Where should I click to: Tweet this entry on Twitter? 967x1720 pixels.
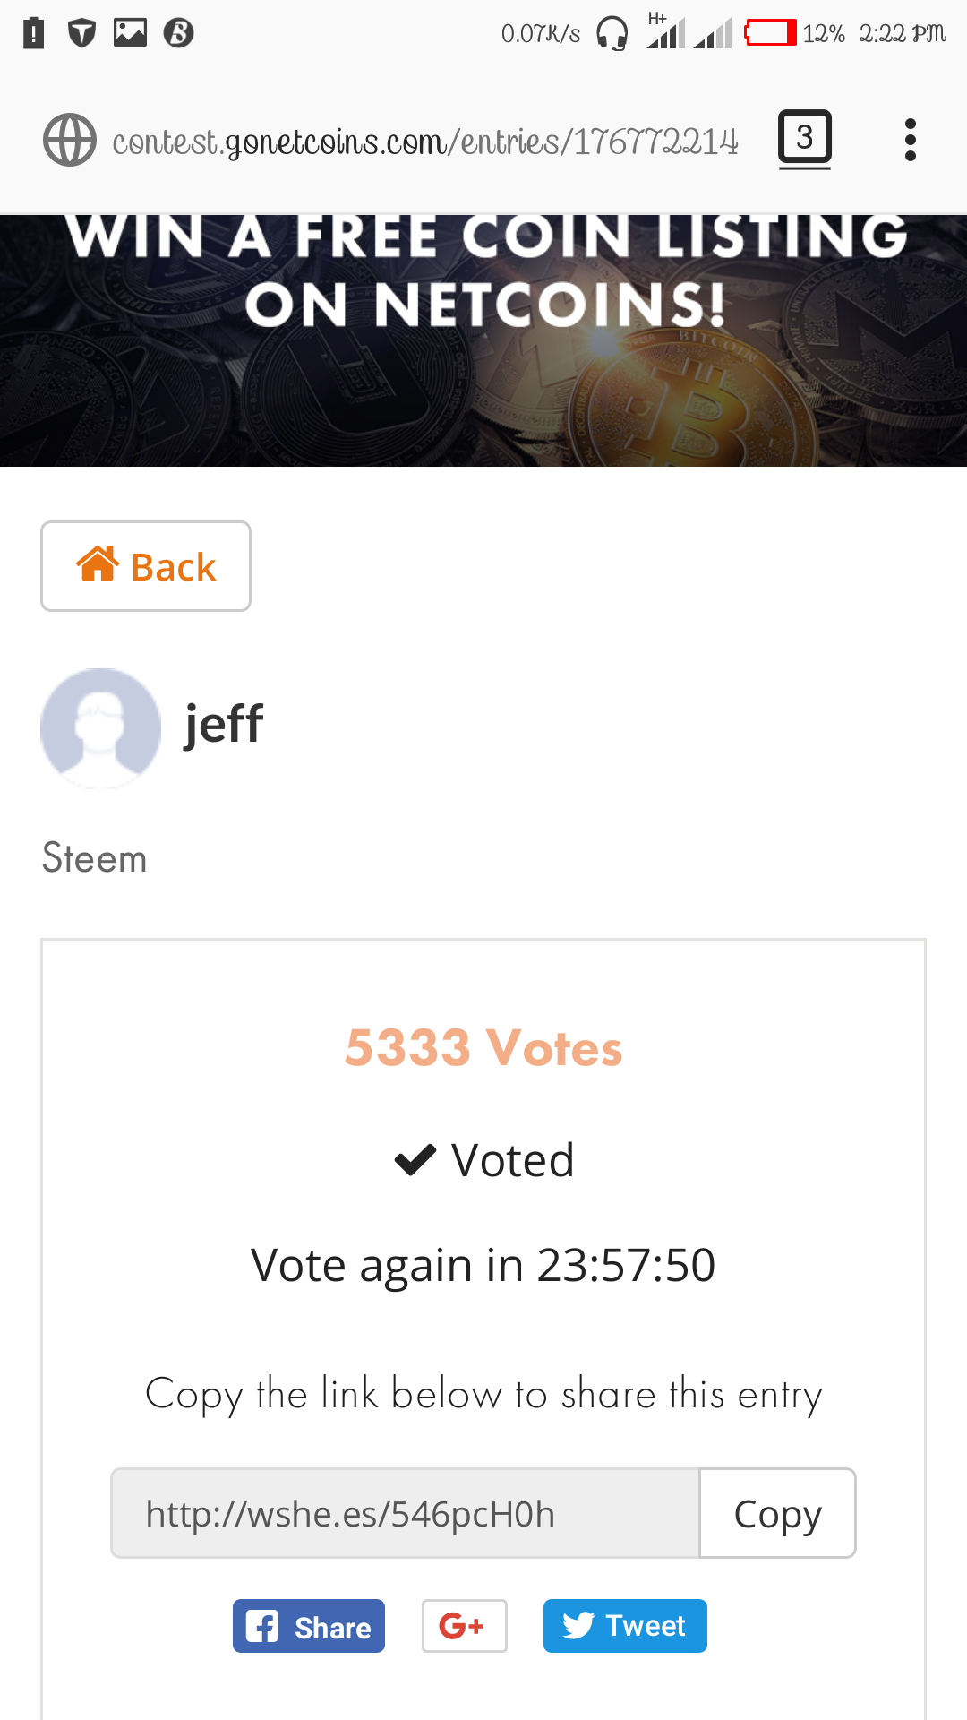[x=625, y=1626]
